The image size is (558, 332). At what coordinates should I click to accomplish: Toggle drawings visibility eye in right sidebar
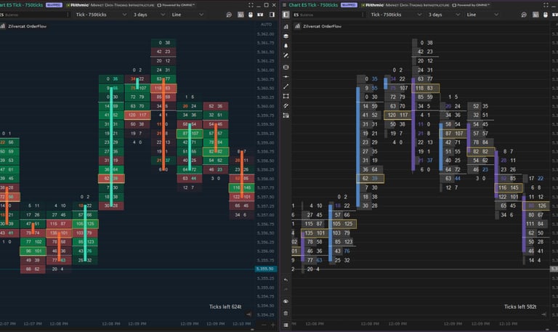[x=286, y=301]
